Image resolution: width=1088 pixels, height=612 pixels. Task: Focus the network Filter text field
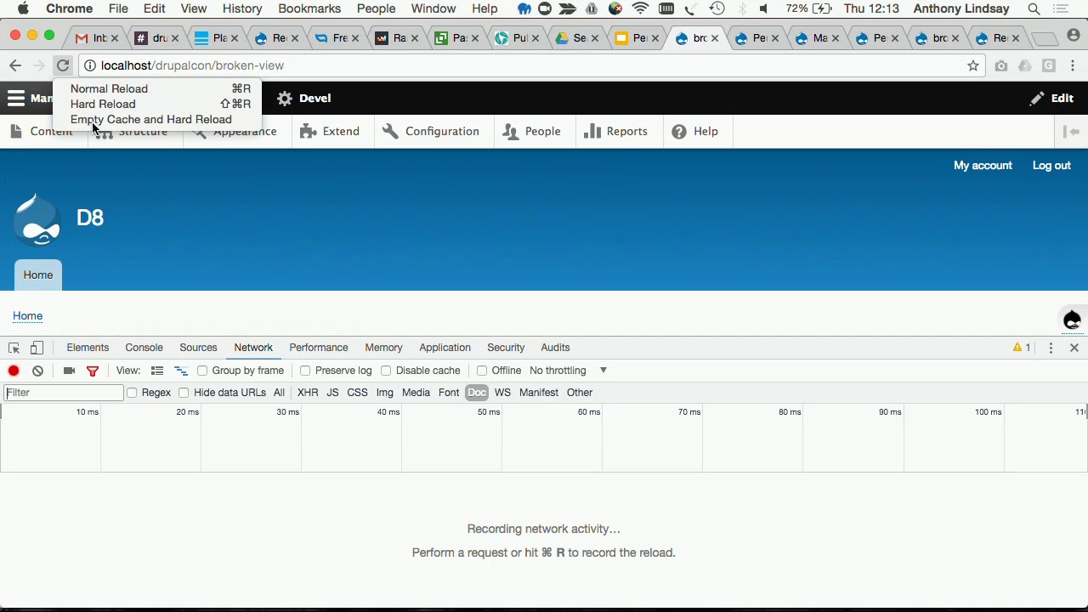[x=64, y=393]
